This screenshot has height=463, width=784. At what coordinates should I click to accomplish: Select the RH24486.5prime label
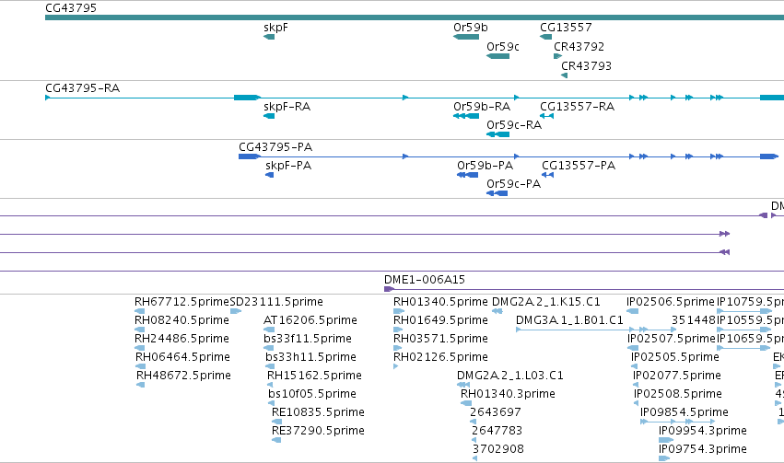pos(182,339)
